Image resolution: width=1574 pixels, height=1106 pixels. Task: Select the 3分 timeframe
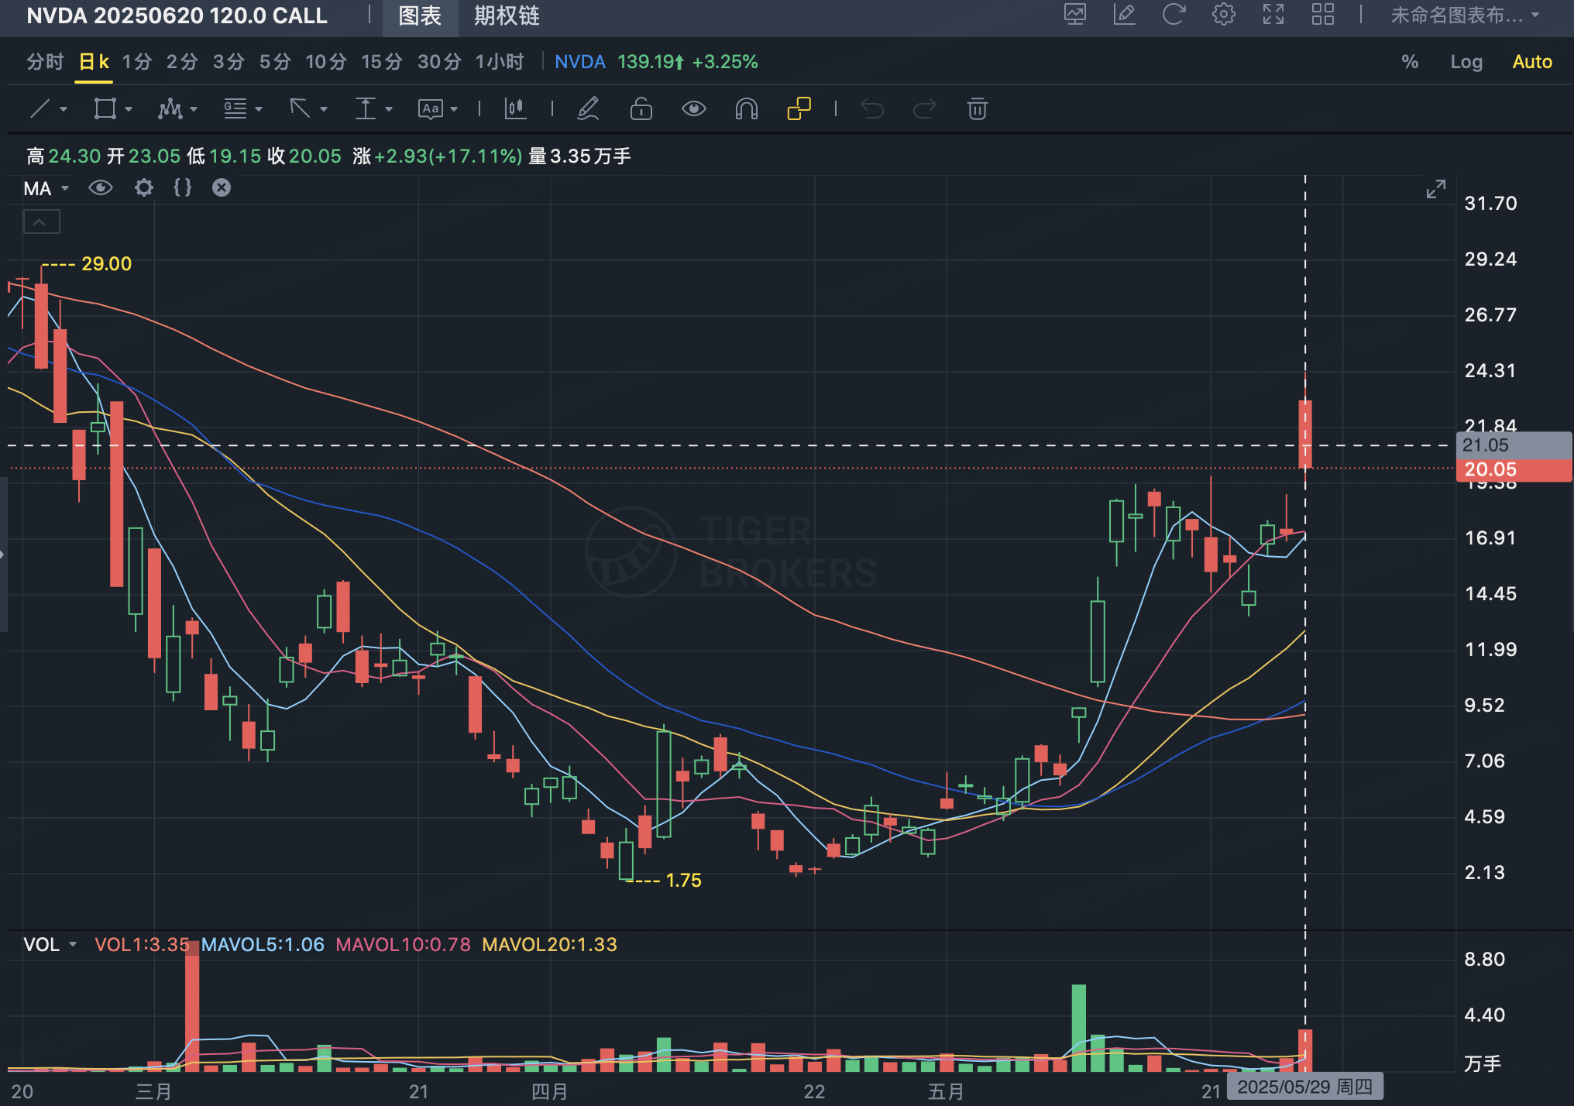pyautogui.click(x=229, y=62)
